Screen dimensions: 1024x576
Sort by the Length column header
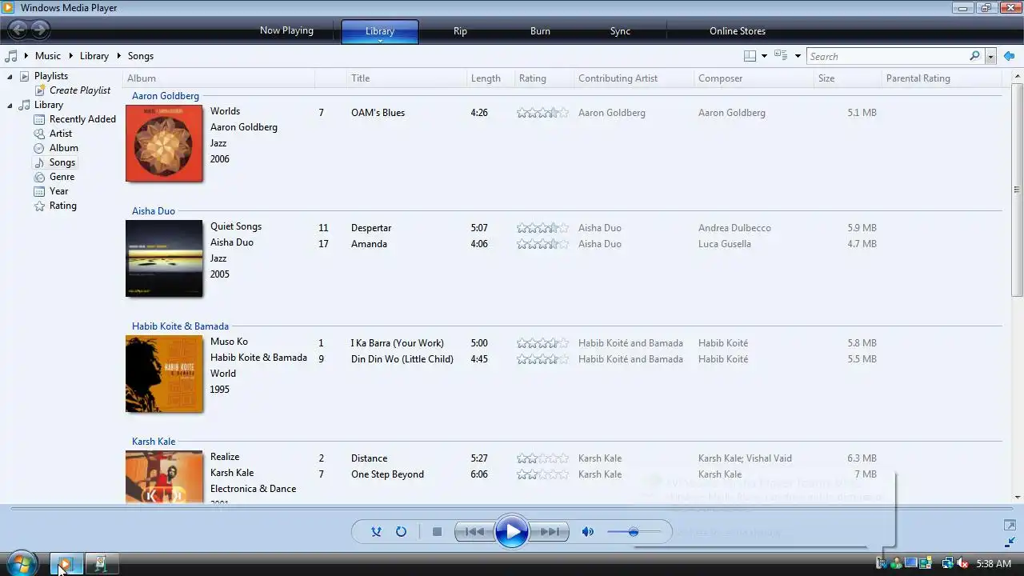490,78
